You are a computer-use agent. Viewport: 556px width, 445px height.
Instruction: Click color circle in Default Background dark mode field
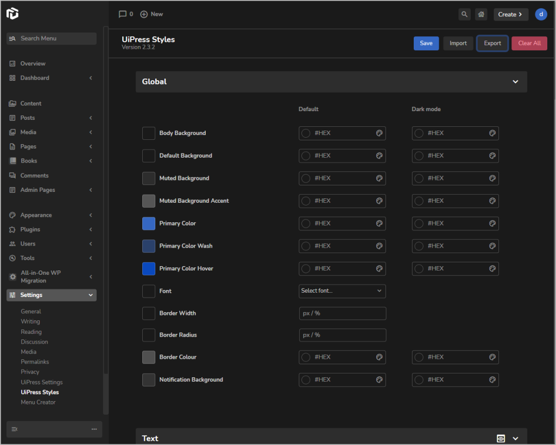(x=419, y=156)
